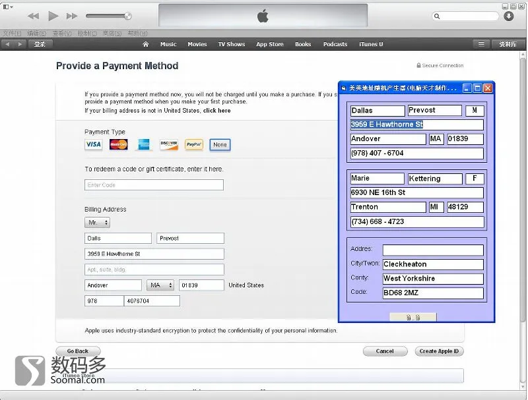Open the list menu icon beside 资料库
528x400 pixels.
481,44
